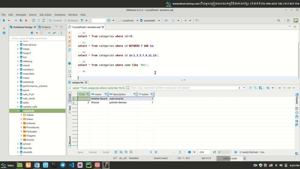Click the max rows field showing 200
Image resolution: width=300 pixels, height=169 pixels.
[x=204, y=152]
